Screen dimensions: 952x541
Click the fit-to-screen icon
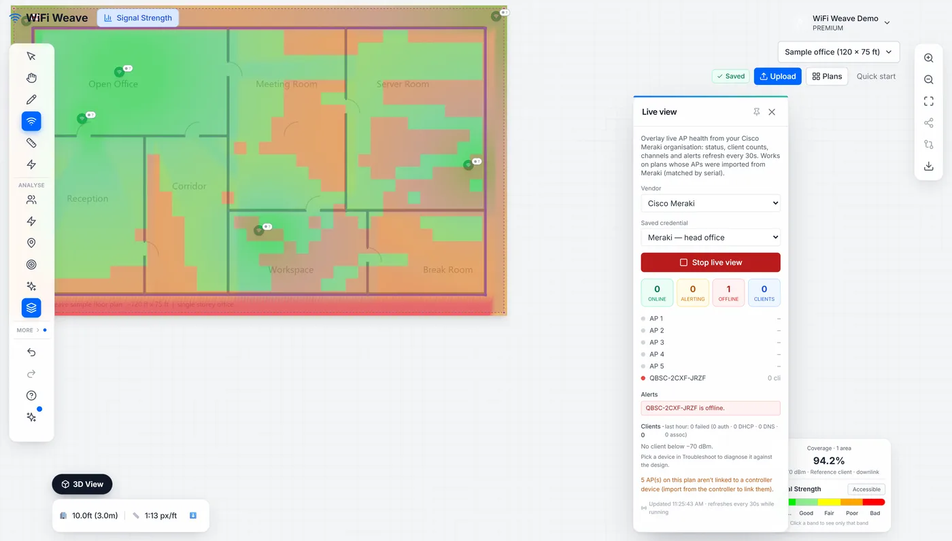click(x=929, y=101)
